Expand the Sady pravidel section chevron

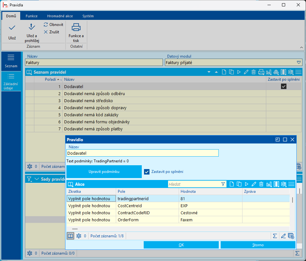tap(37, 179)
